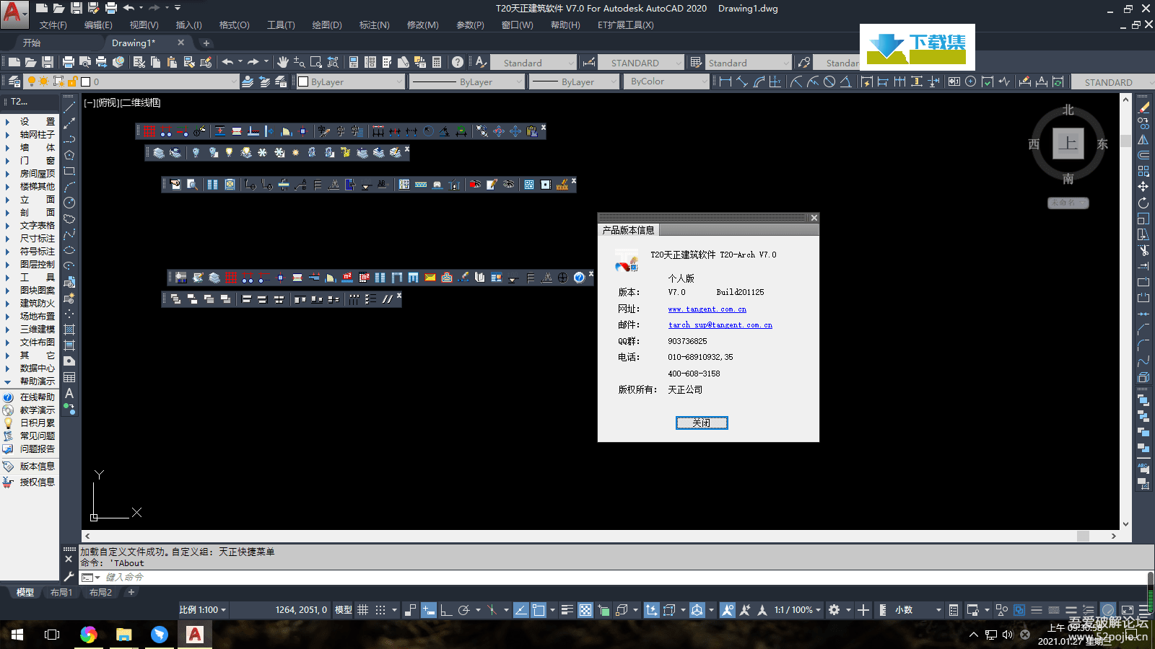Screen dimensions: 1155x649
Task: Open the STANDARD dimension style dropdown
Action: tap(641, 63)
